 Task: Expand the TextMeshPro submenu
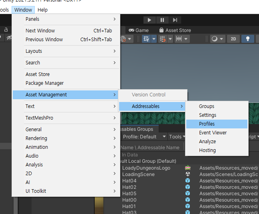pos(66,118)
